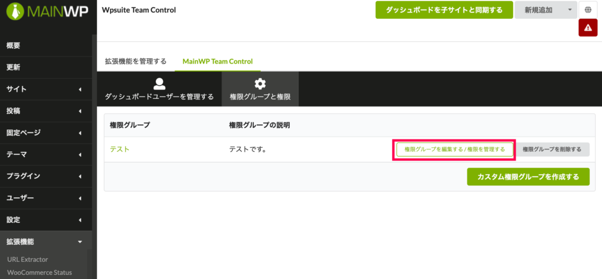
Task: Open the 新規追加 dropdown arrow
Action: tap(570, 10)
